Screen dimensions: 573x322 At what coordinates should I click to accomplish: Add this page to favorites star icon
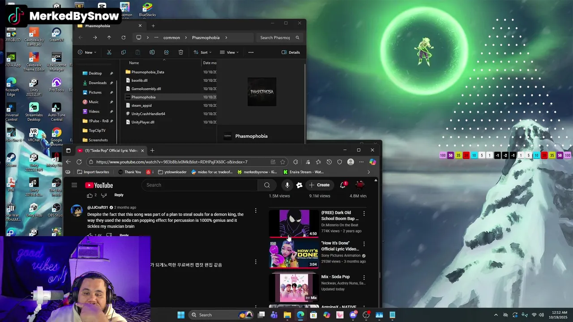coord(282,162)
